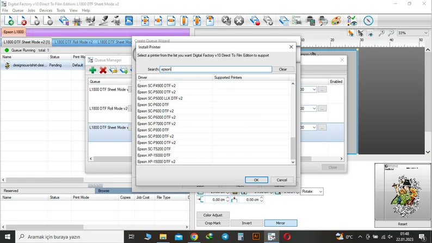Click the gray octagon cancel icon
432x243 pixels.
(x=239, y=21)
